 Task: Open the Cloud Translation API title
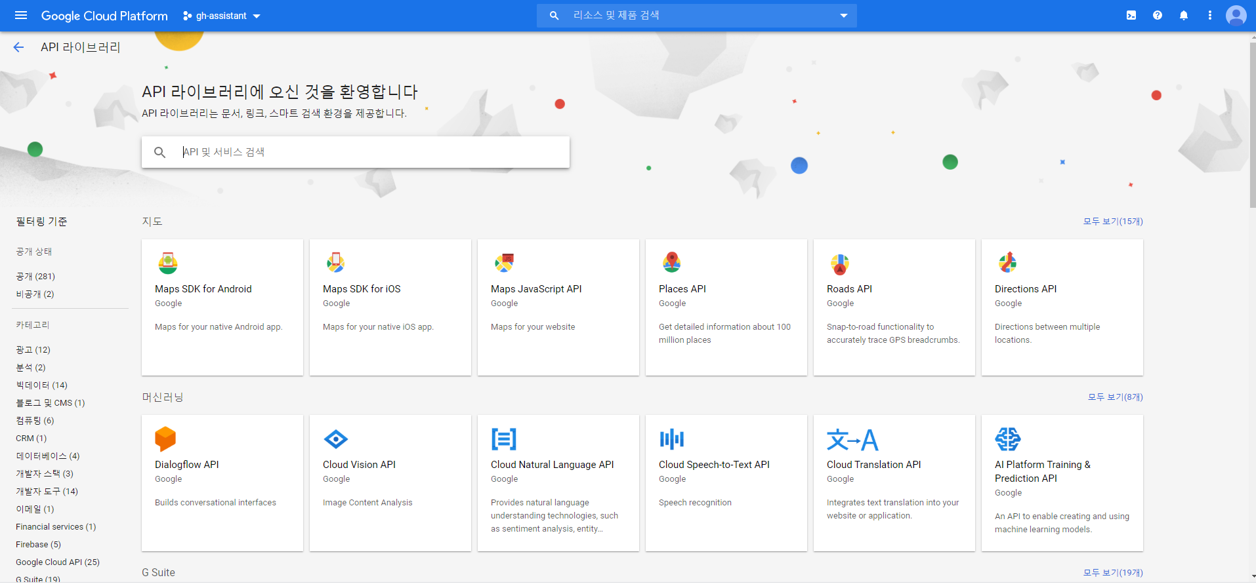pyautogui.click(x=873, y=465)
